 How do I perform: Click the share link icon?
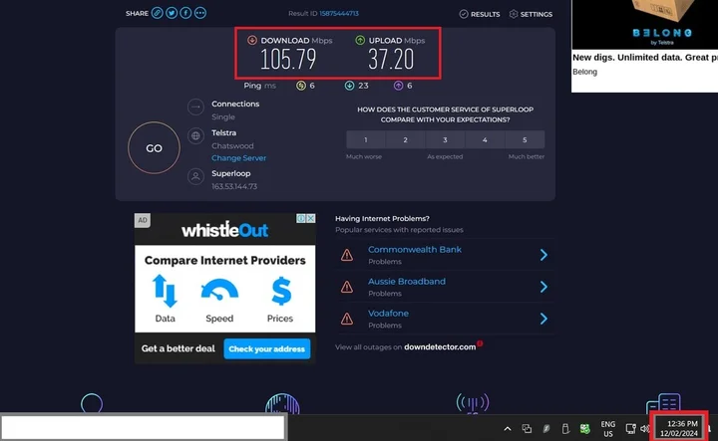(x=158, y=14)
